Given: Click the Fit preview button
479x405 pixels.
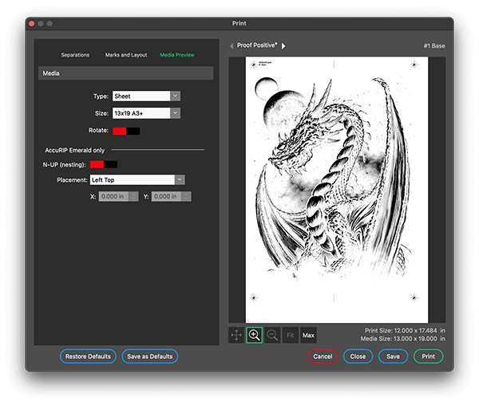Looking at the screenshot, I should 291,335.
